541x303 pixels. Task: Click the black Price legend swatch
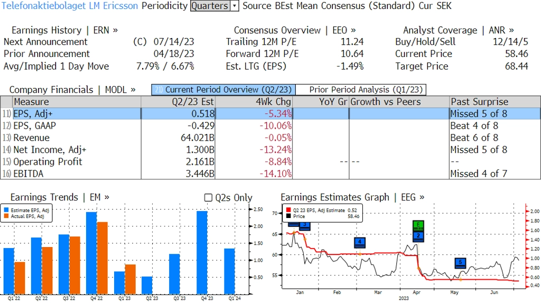pyautogui.click(x=288, y=216)
